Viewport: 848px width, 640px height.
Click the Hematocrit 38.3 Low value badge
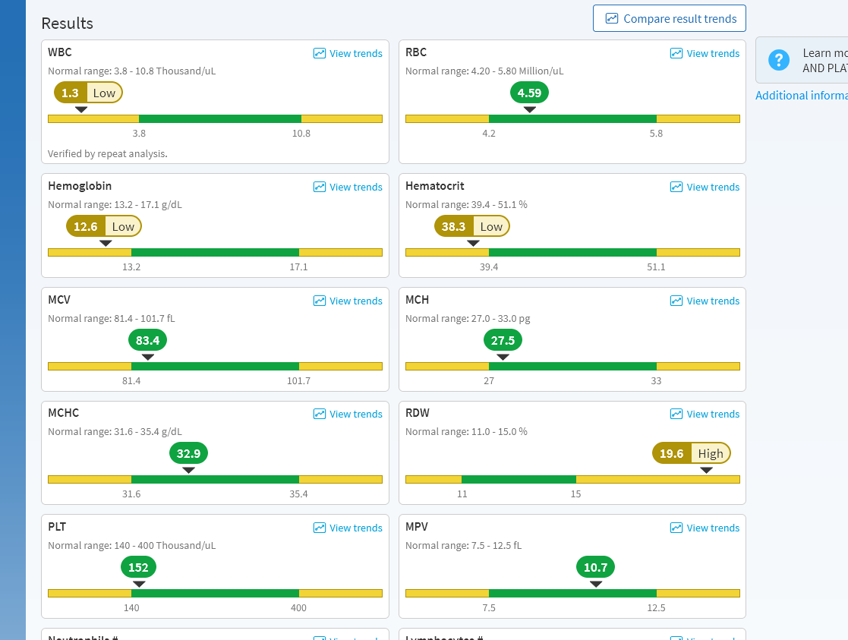[x=472, y=227]
